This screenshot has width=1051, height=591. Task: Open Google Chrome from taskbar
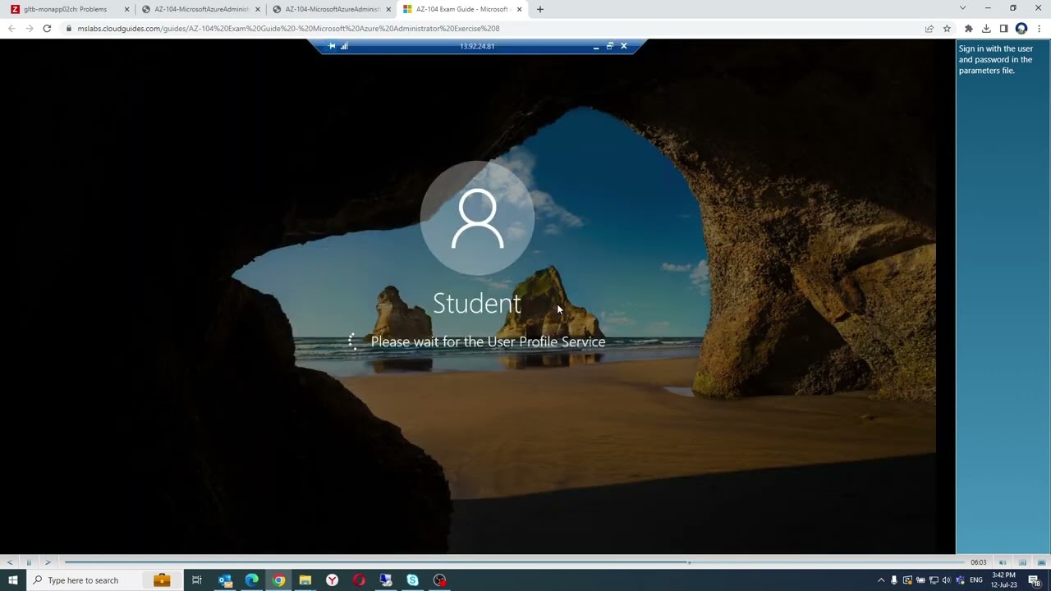point(278,580)
